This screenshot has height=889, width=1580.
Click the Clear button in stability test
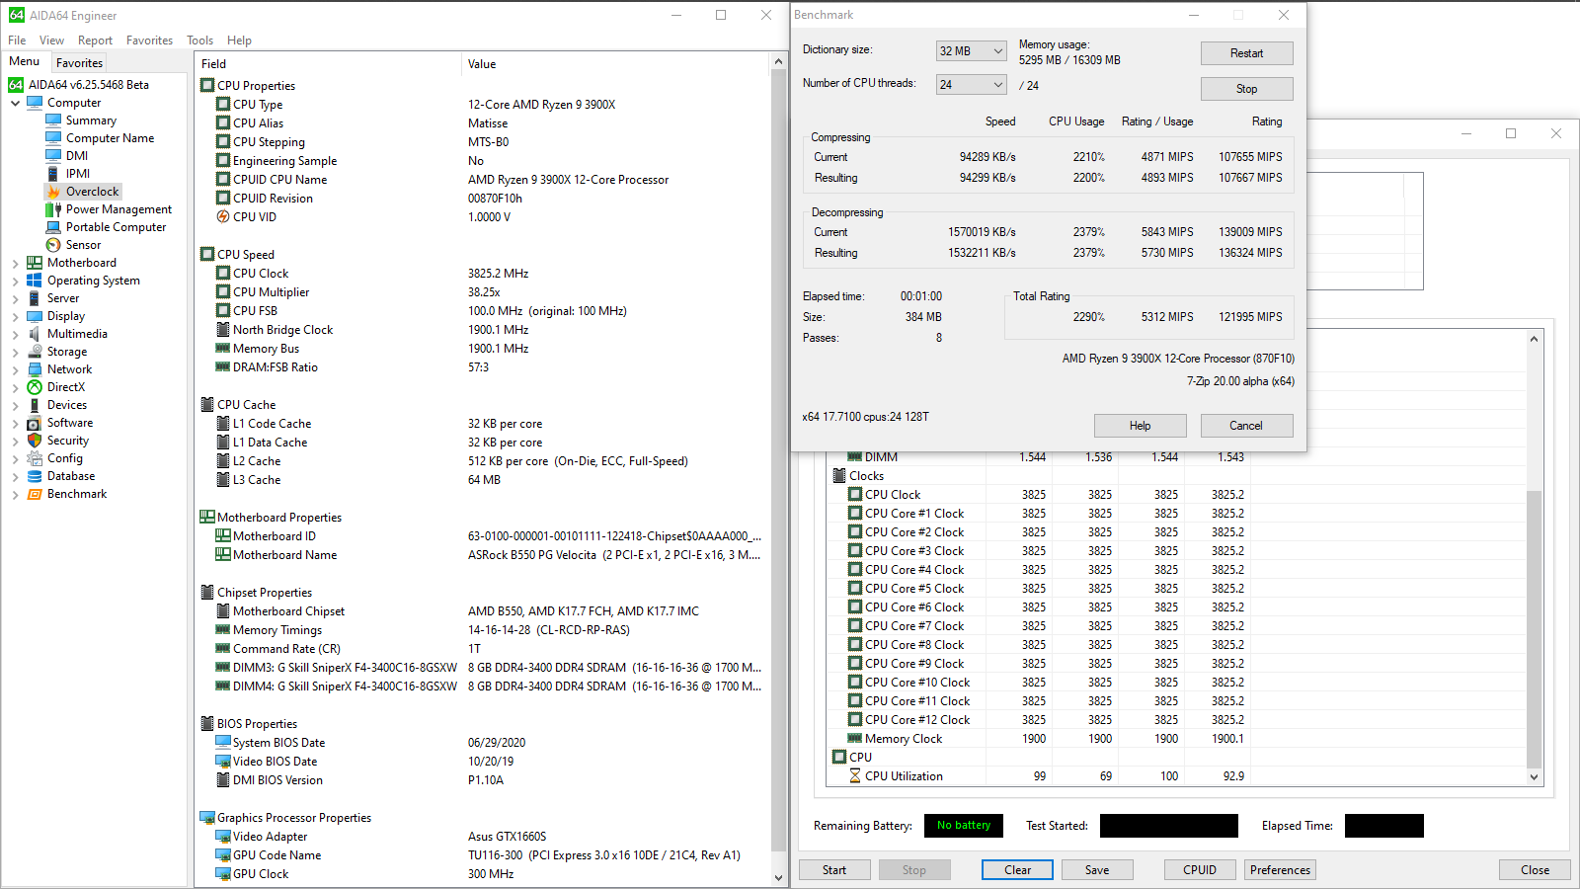click(1017, 870)
